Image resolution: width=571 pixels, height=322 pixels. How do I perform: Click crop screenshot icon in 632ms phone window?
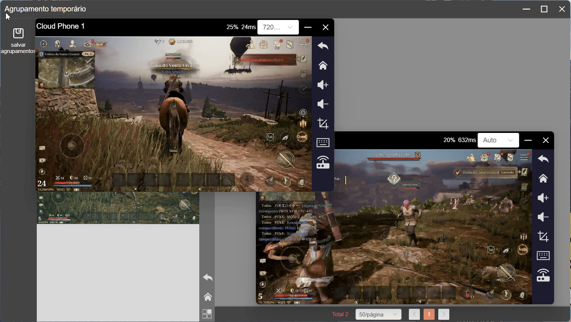pyautogui.click(x=543, y=236)
